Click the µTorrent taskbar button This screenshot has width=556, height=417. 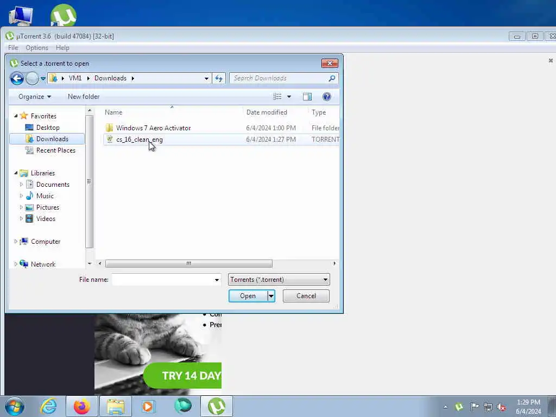click(x=217, y=406)
